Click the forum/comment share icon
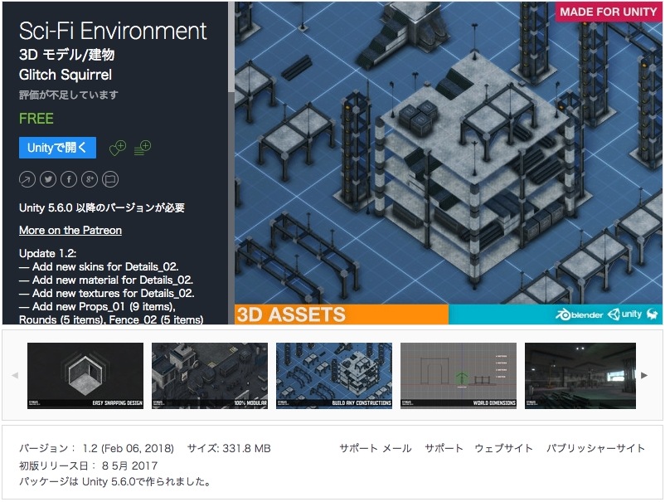 click(x=110, y=179)
